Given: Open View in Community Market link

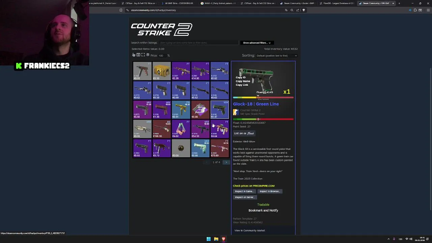Looking at the screenshot, I should (250, 231).
